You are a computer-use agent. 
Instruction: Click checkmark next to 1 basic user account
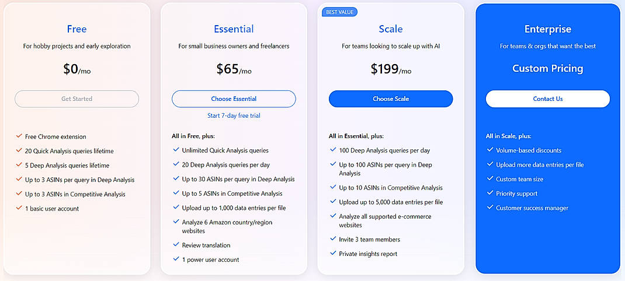point(19,209)
